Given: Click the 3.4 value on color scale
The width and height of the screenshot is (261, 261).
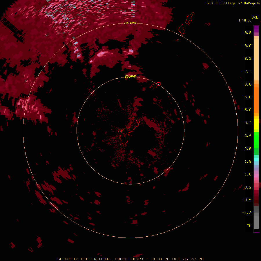Looking at the screenshot, I should (x=248, y=136).
